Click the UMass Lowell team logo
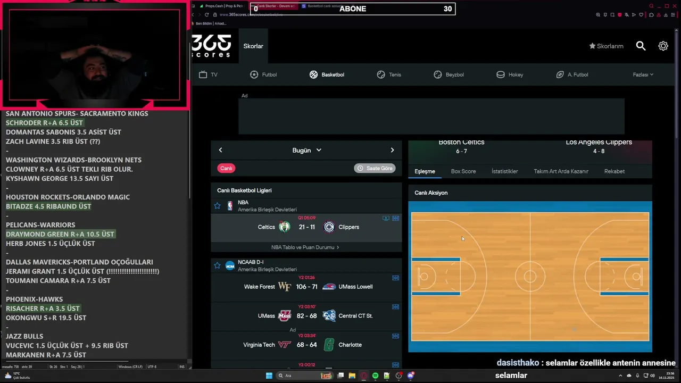Image resolution: width=681 pixels, height=383 pixels. (329, 287)
